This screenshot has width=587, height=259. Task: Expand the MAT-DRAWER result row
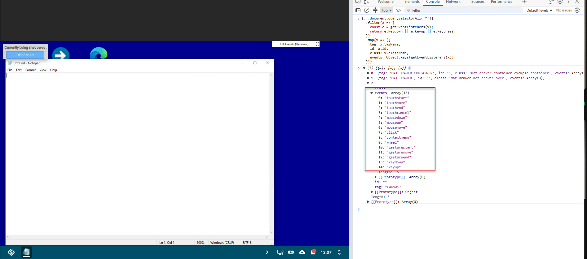point(368,78)
